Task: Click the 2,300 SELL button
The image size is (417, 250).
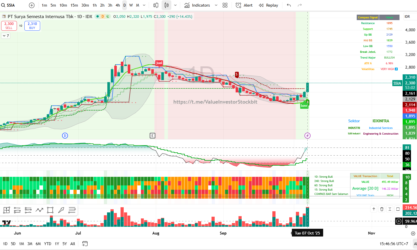Action: (9, 26)
